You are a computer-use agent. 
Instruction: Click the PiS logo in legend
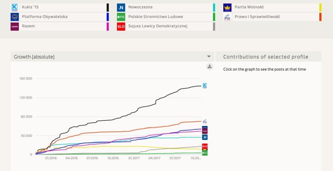[x=227, y=17]
